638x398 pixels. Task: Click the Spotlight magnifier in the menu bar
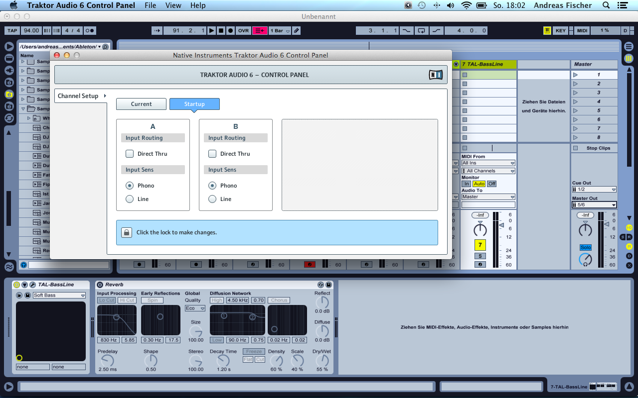[606, 5]
